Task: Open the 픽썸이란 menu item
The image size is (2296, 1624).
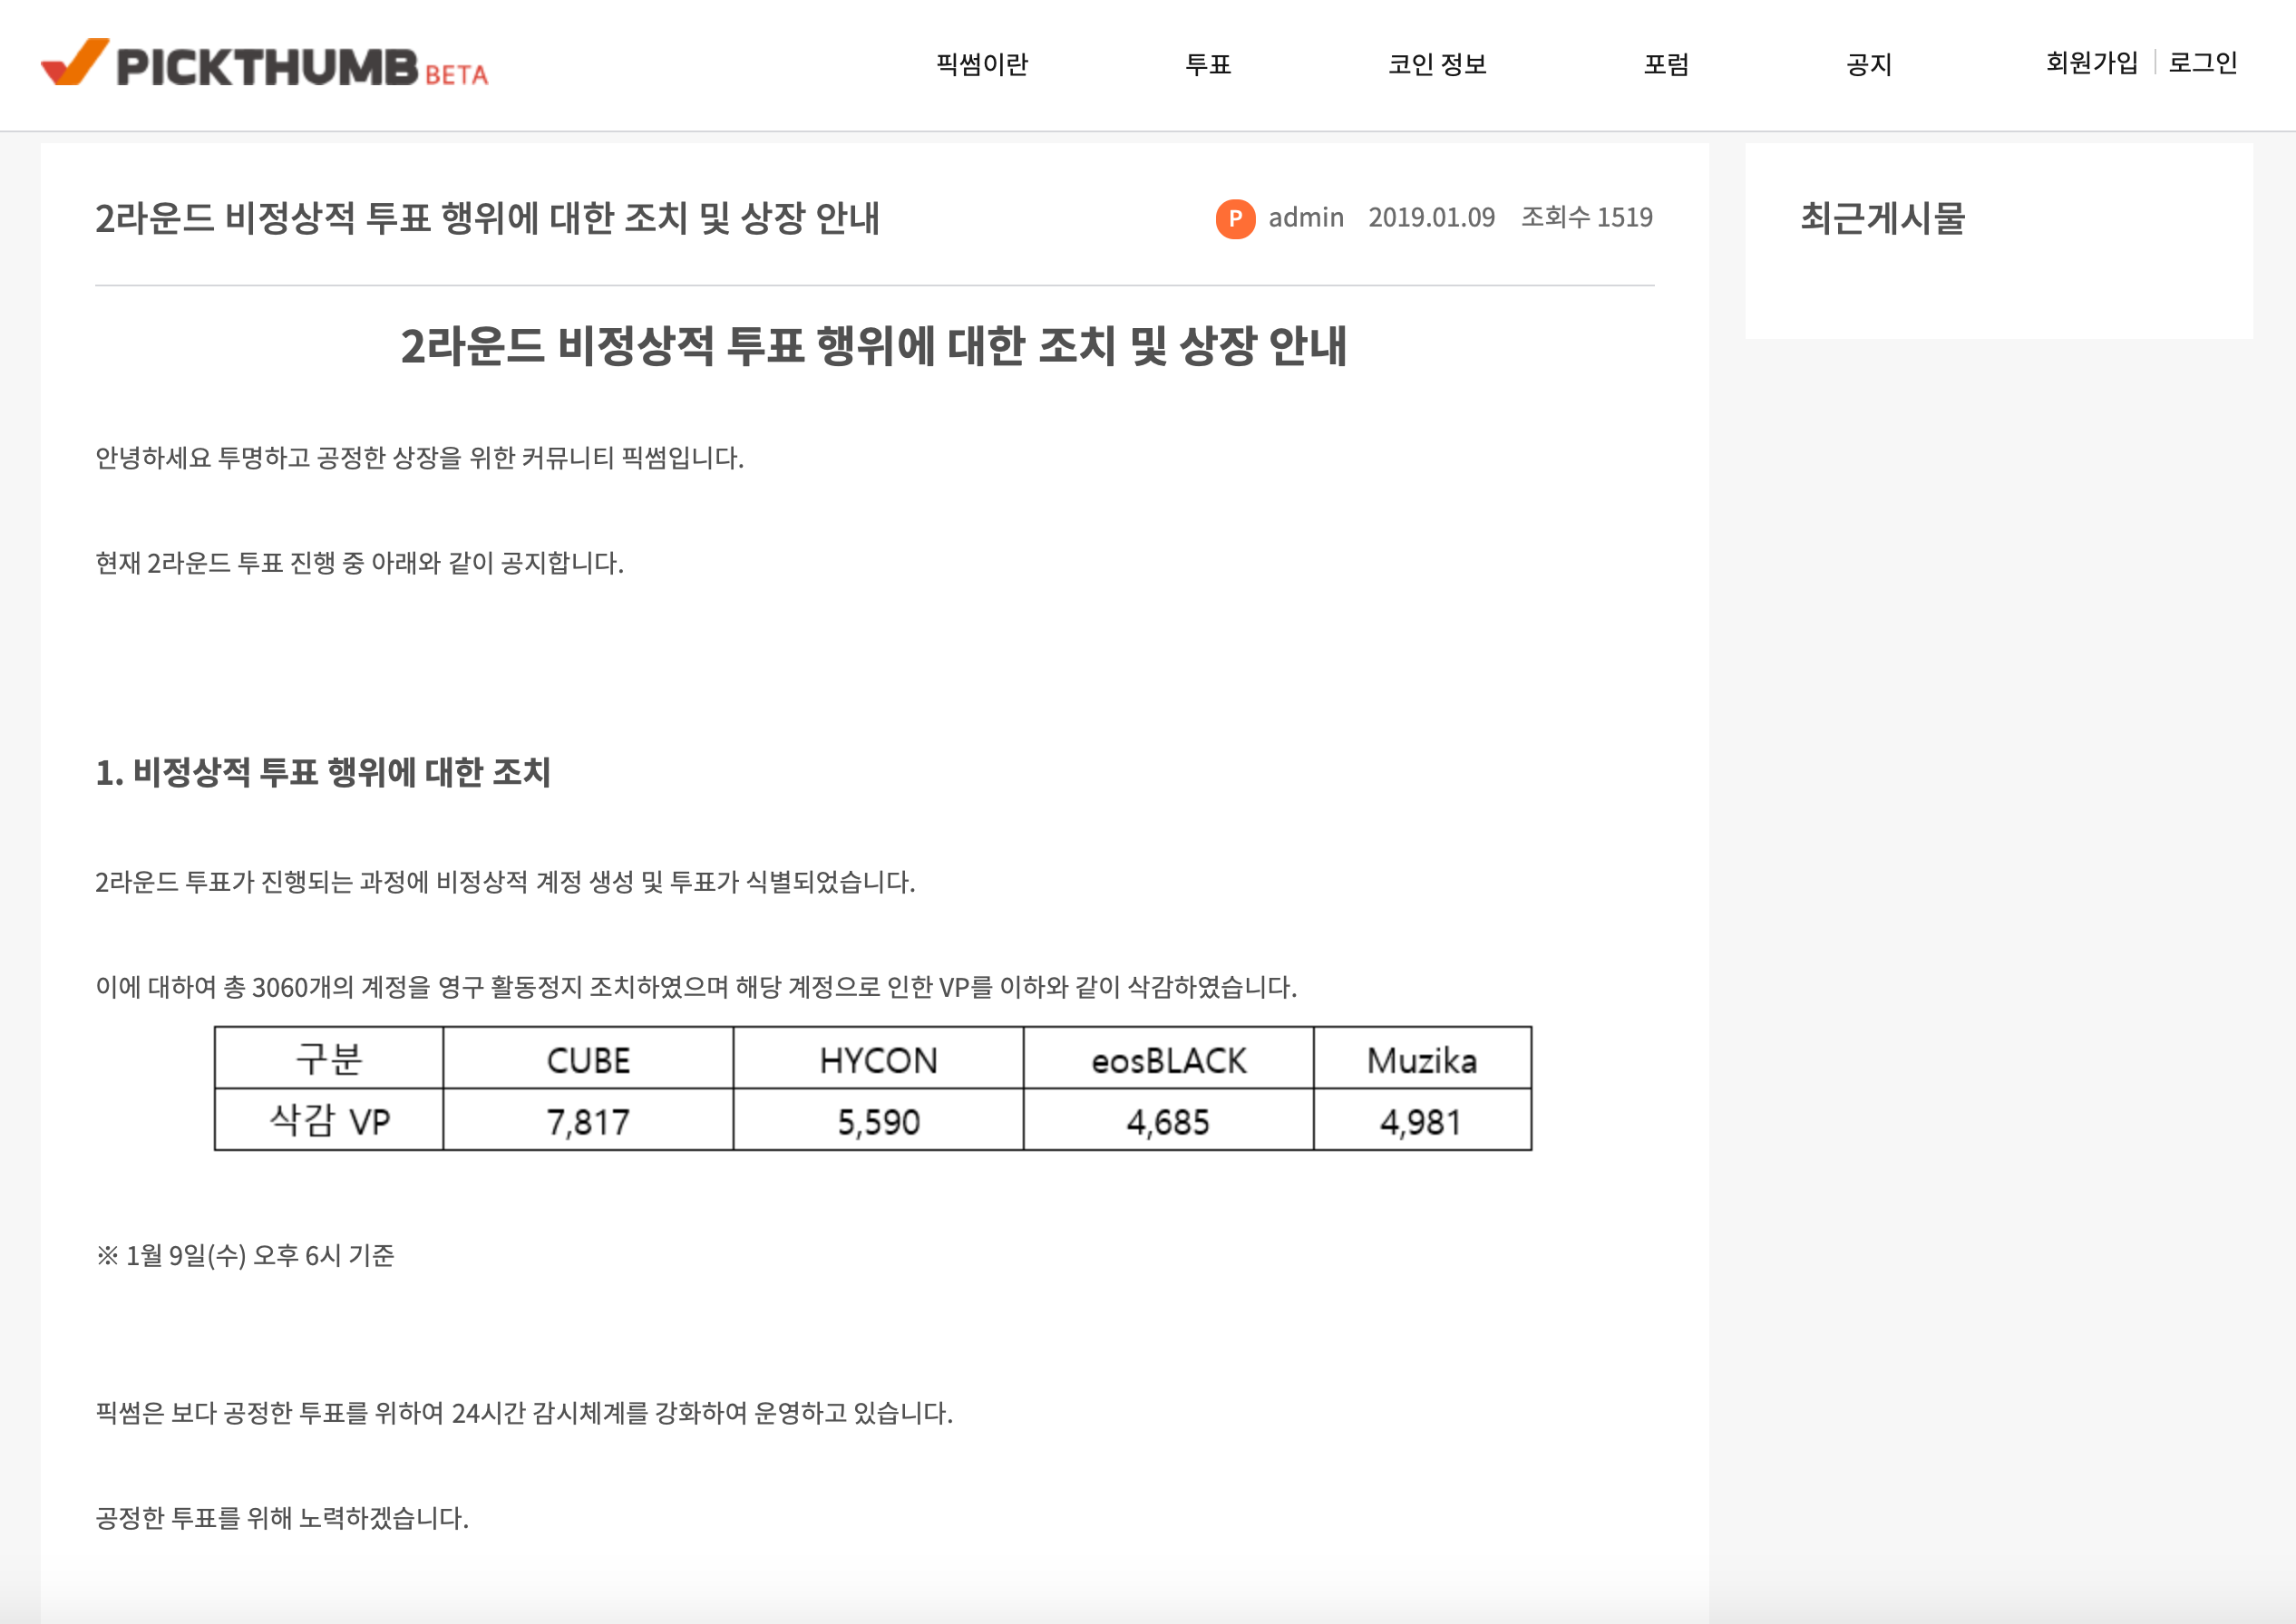Action: point(981,65)
